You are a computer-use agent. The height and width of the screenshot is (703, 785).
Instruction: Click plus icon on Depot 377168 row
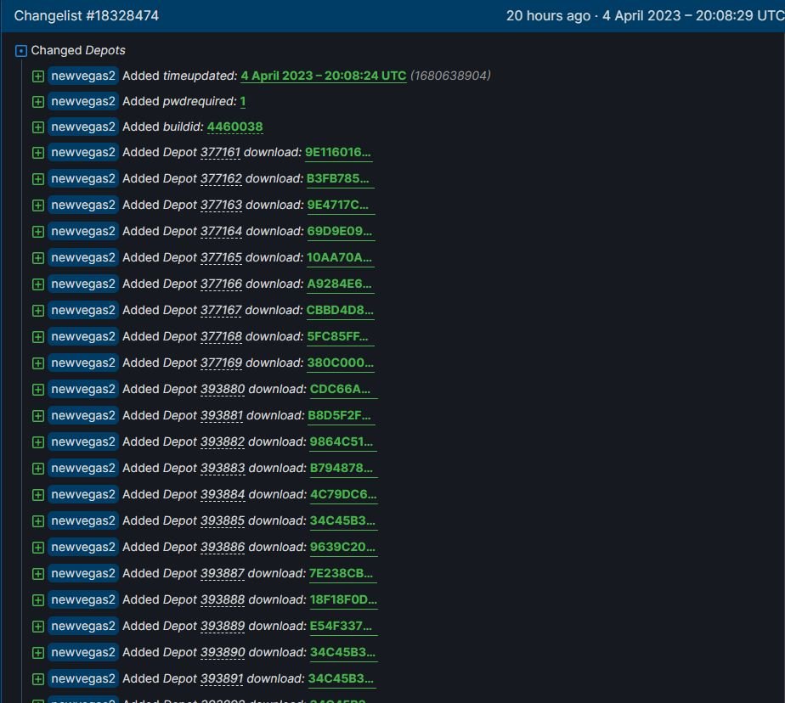coord(38,337)
